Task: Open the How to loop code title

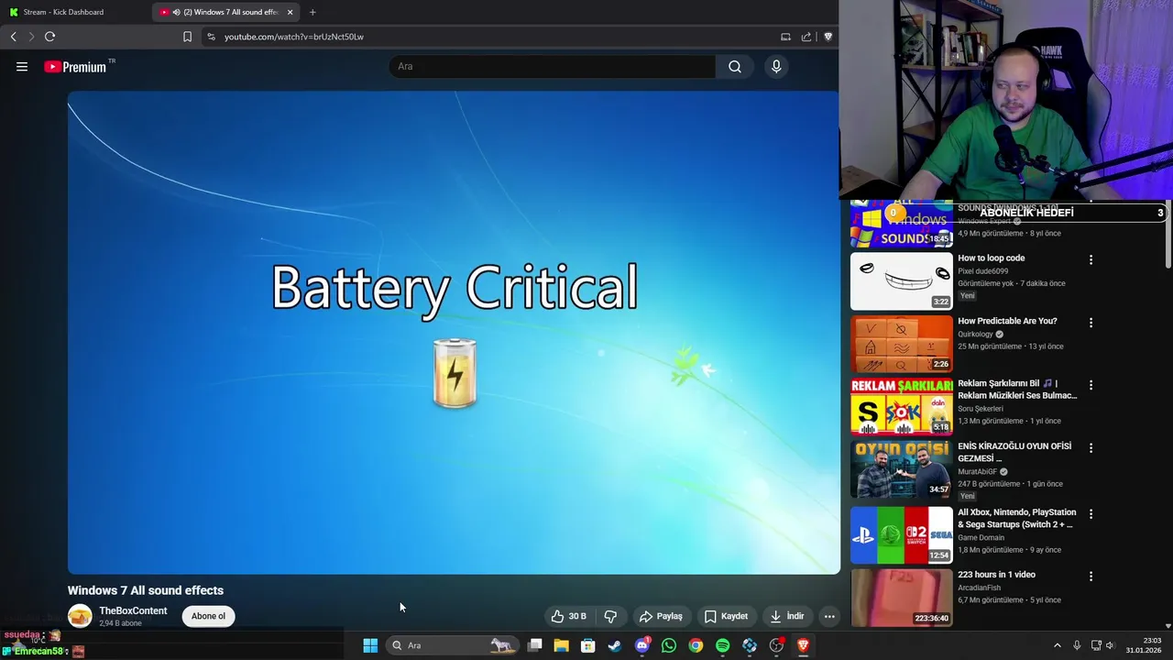Action: tap(992, 258)
